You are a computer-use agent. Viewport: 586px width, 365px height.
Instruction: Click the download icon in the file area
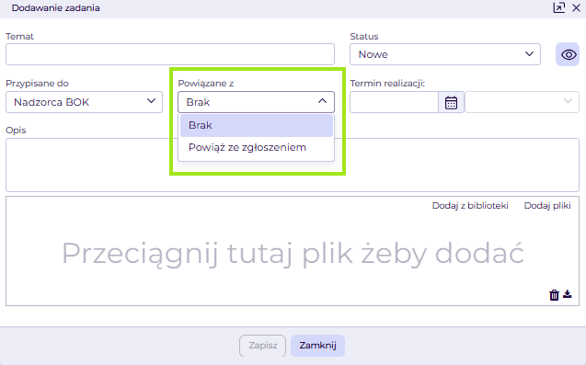pyautogui.click(x=568, y=294)
